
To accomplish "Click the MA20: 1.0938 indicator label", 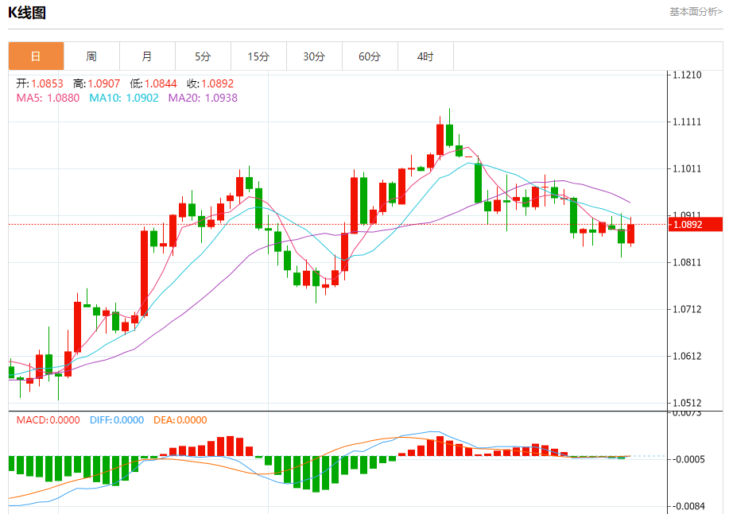I will click(x=202, y=98).
